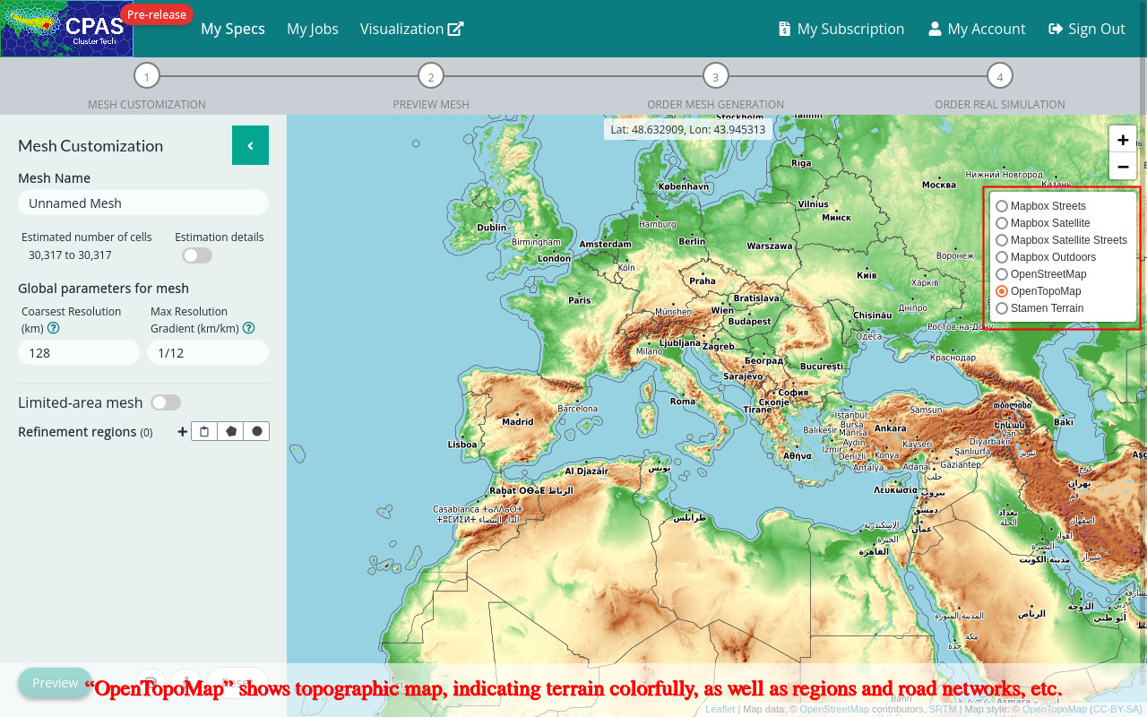Click the estimated cells value 30,317 to 30,317
The image size is (1147, 717).
pyautogui.click(x=70, y=255)
